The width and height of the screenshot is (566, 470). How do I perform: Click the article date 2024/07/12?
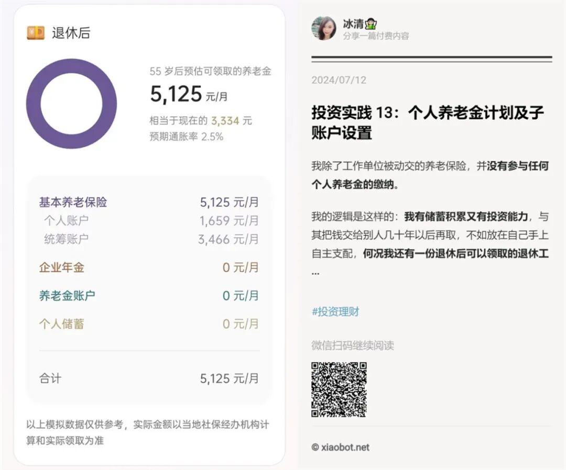[x=339, y=80]
